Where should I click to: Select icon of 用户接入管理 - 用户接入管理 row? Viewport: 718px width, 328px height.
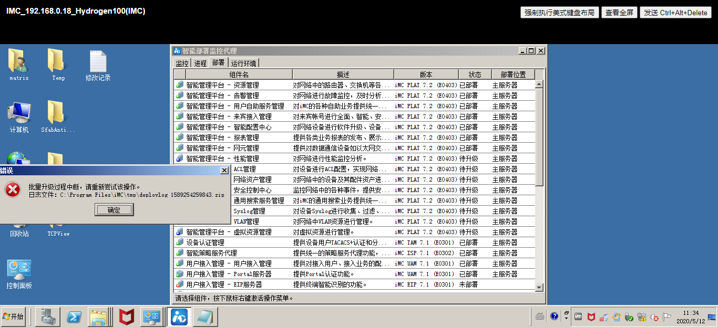180,263
